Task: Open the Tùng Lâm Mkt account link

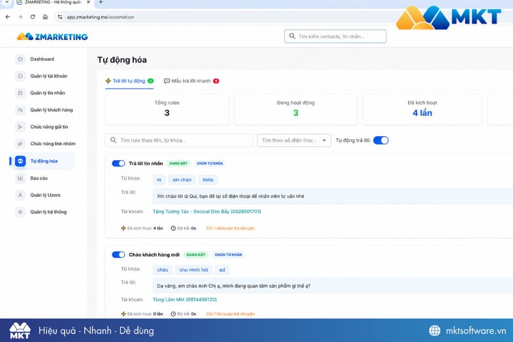Action: [185, 299]
